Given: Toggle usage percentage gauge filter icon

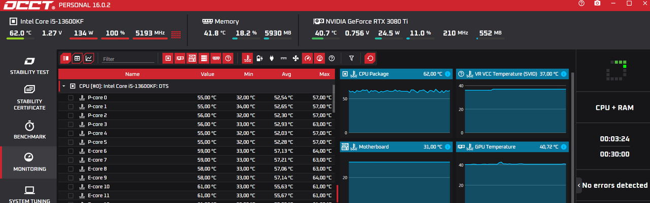Looking at the screenshot, I should tap(319, 58).
